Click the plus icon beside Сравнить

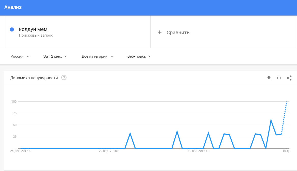pos(160,32)
